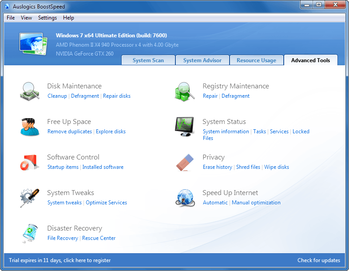
Task: Click the Disk Maintenance magnifier icon
Action: click(x=30, y=91)
